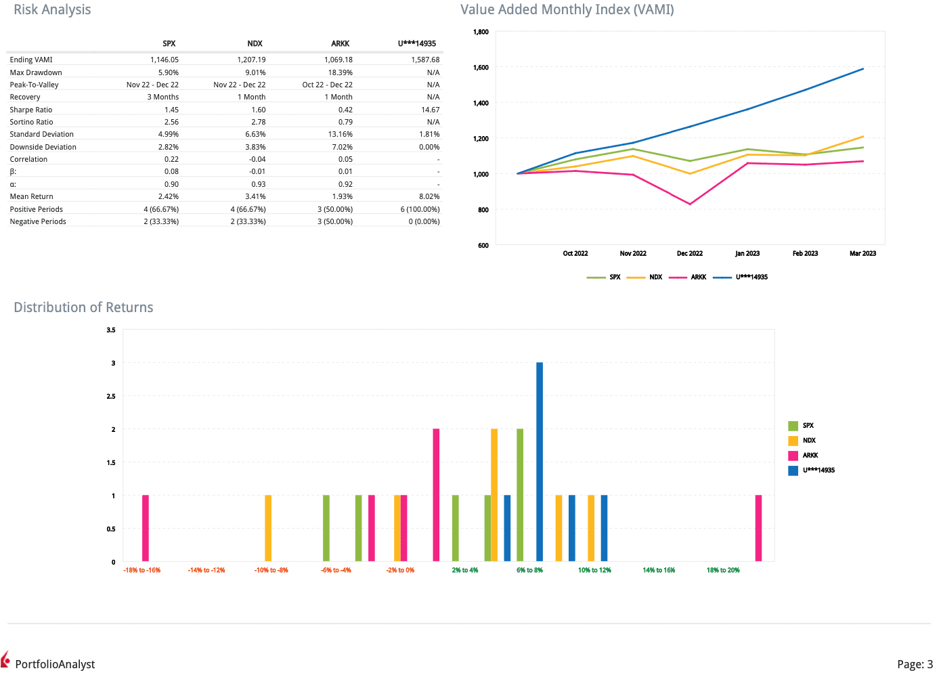941x677 pixels.
Task: Click the Max Drawdown row label
Action: click(x=36, y=72)
